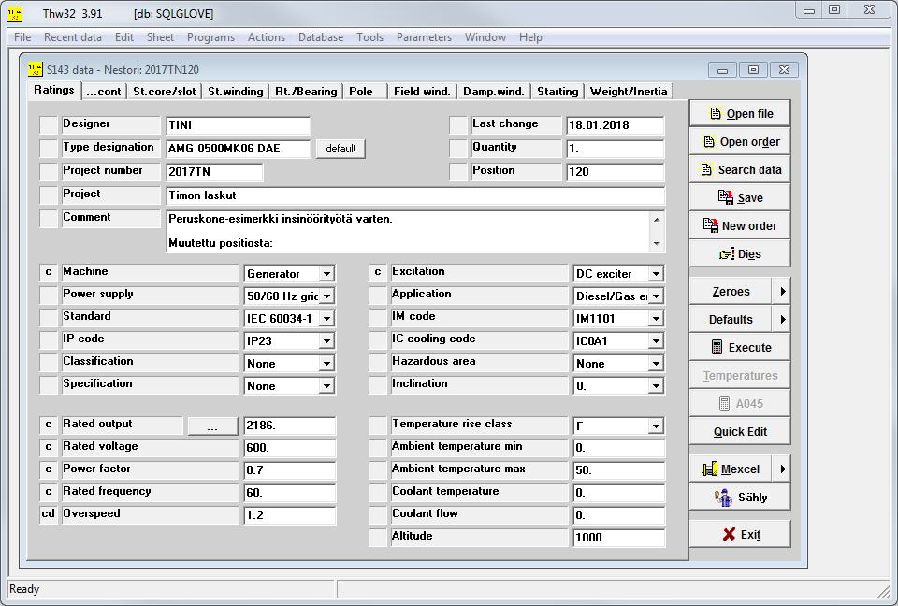
Task: Switch to the Weight/Inertia tab
Action: coord(629,92)
